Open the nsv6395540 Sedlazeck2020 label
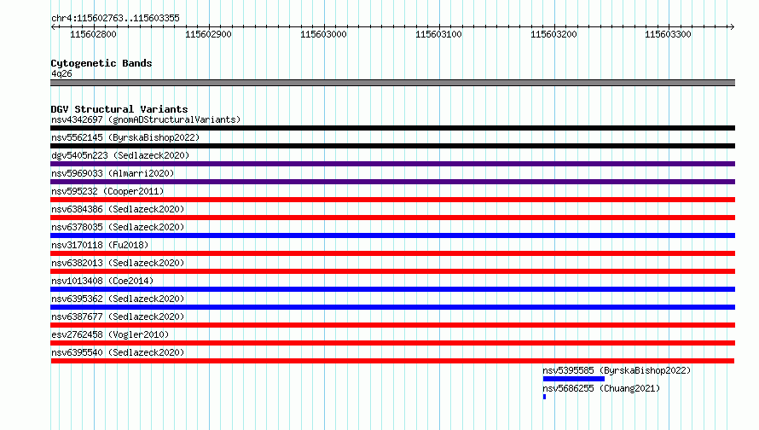This screenshot has height=430, width=759. (x=118, y=352)
